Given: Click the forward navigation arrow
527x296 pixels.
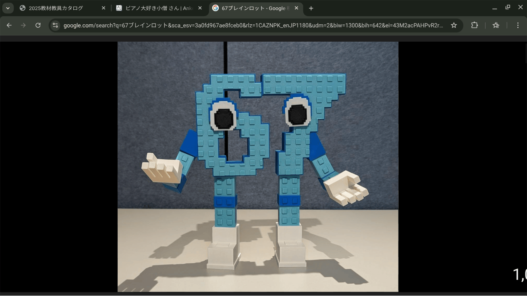Looking at the screenshot, I should click(x=24, y=25).
